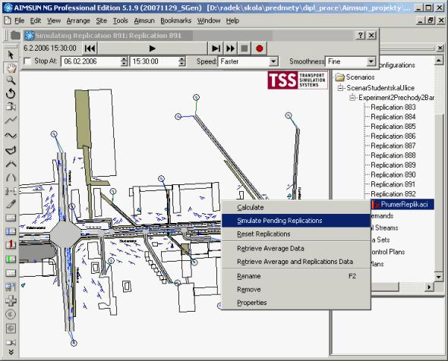Collapse the Experiment2Prechody2Bar node

tap(352, 98)
